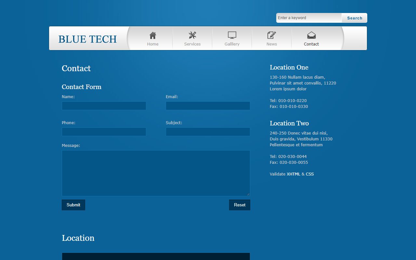The height and width of the screenshot is (260, 416).
Task: Focus the keyword search field
Action: (309, 18)
